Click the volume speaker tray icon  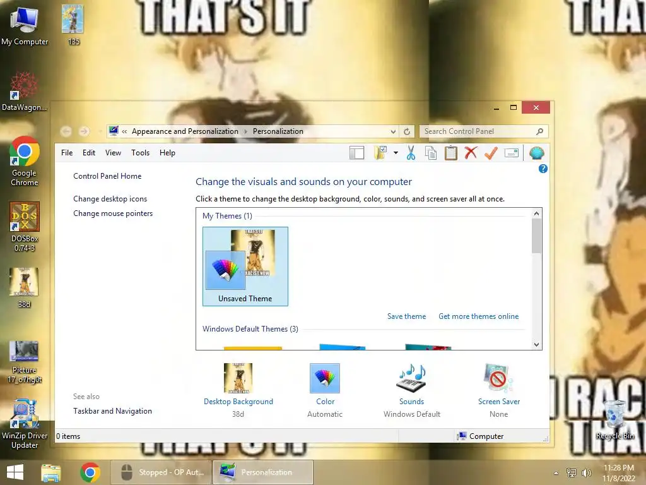click(x=586, y=472)
